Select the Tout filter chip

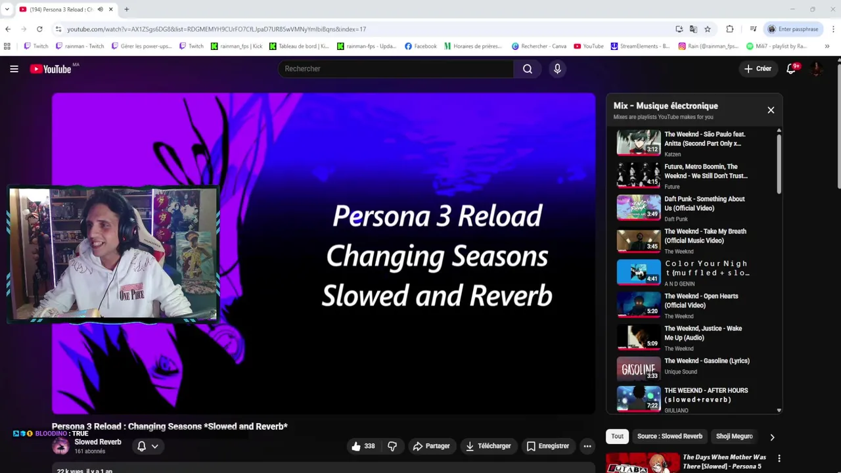pos(617,436)
